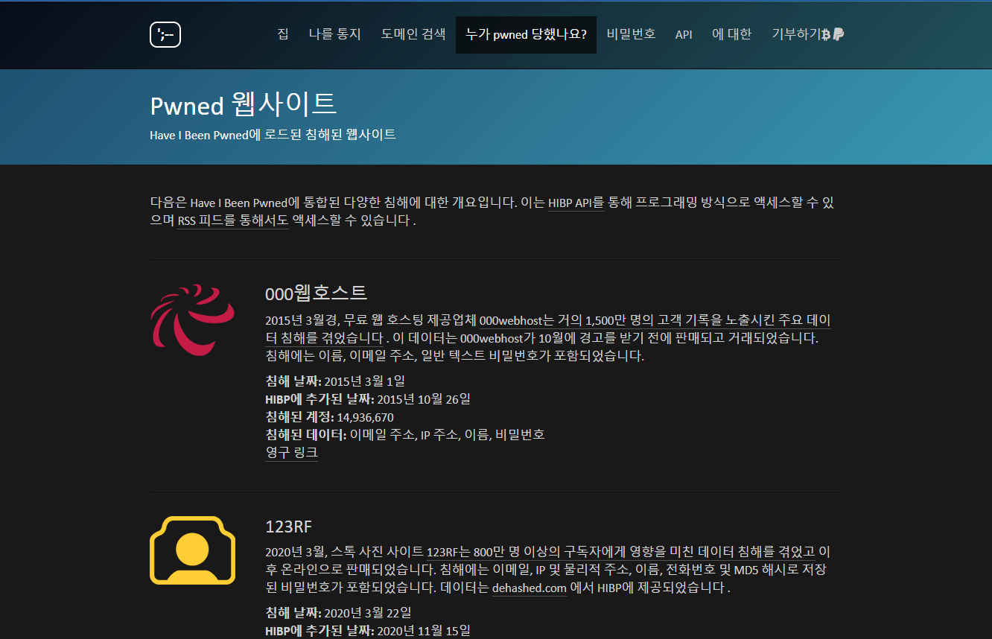Click the 000웹호스트 heading
Viewport: 992px width, 639px height.
[317, 293]
